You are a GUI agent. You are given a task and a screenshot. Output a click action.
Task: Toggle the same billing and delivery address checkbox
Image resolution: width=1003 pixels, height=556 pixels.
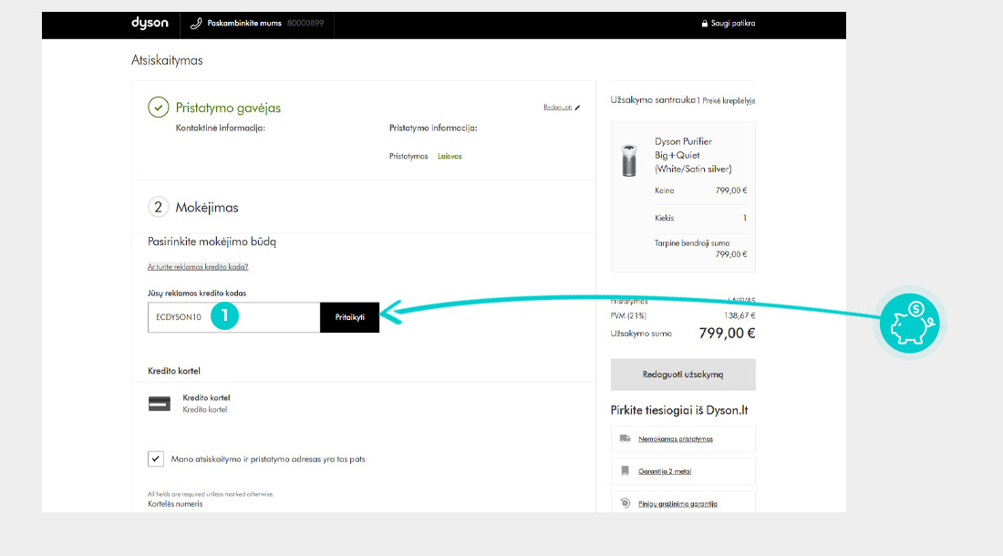155,458
